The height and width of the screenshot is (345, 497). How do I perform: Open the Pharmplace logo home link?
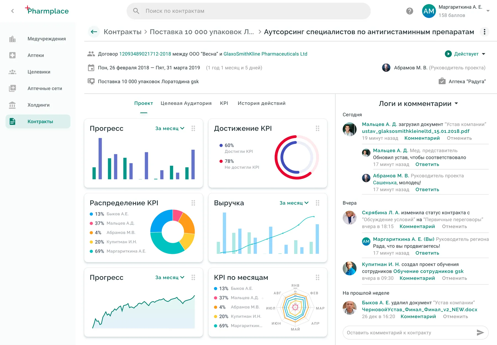point(47,10)
